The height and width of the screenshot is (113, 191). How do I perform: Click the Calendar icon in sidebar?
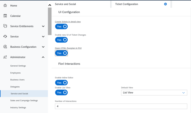pyautogui.click(x=5, y=16)
